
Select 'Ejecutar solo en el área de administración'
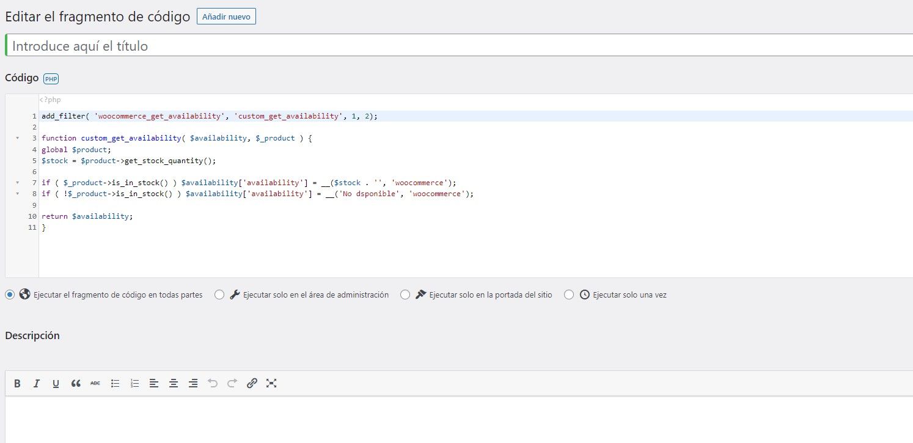(219, 295)
